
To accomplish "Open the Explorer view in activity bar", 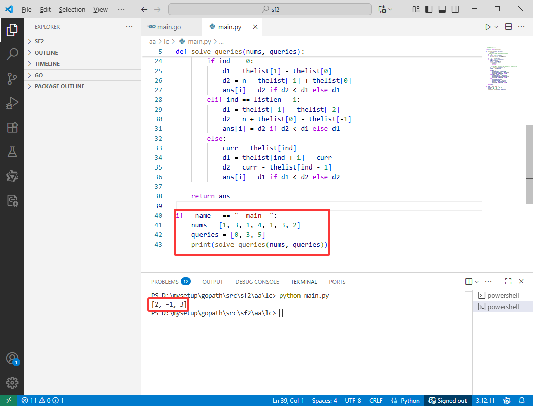I will pos(12,30).
